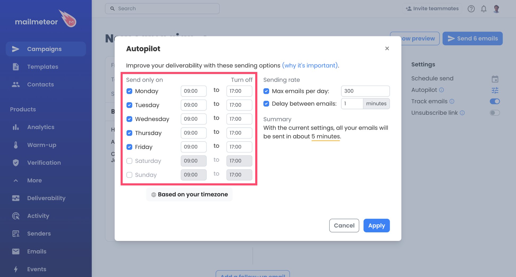This screenshot has height=277, width=516.
Task: Enable the Saturday checkbox
Action: pyautogui.click(x=129, y=161)
